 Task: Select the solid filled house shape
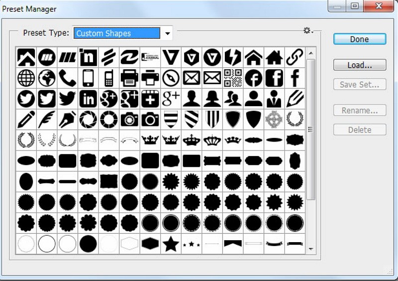point(274,57)
